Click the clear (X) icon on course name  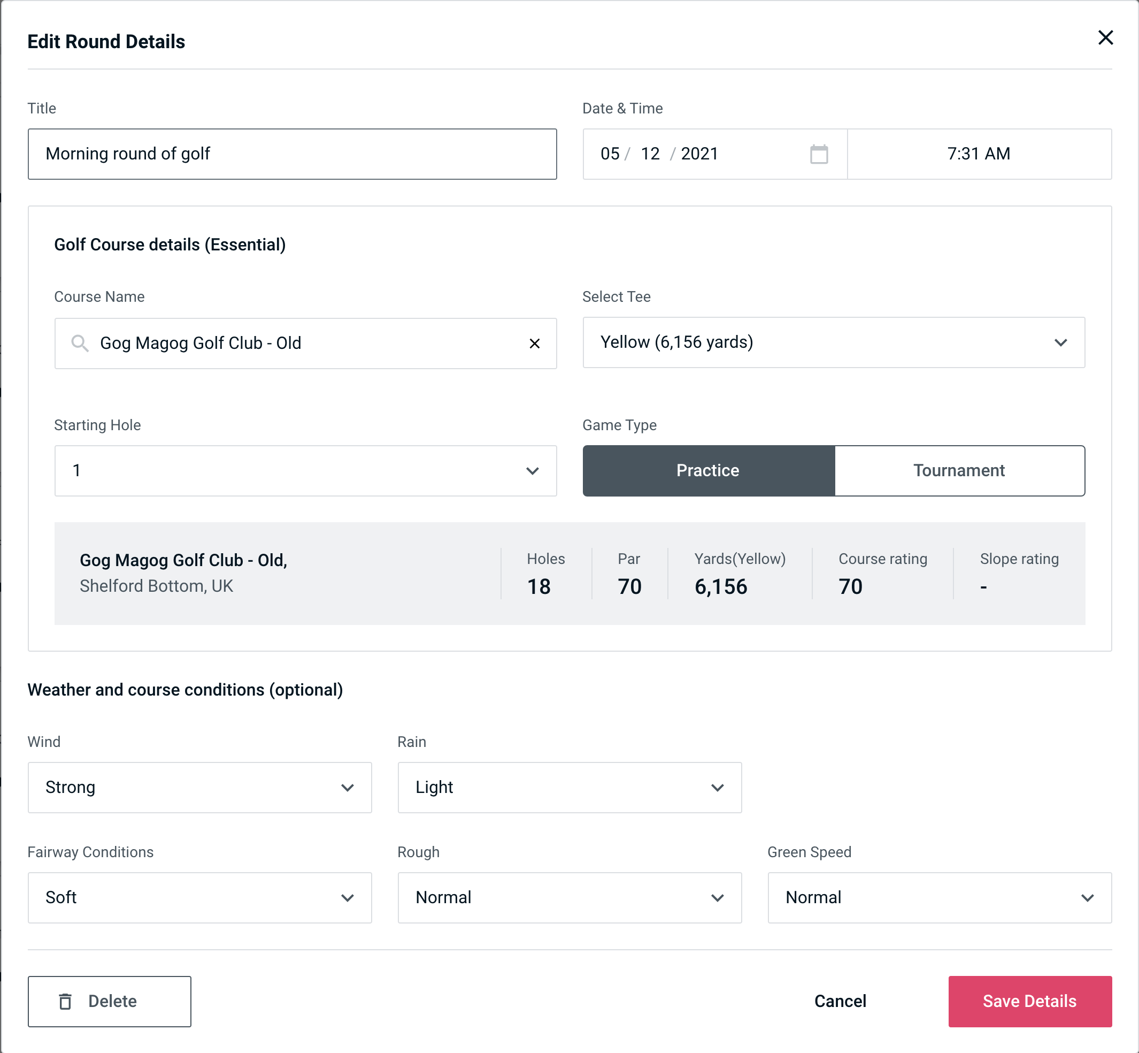[535, 342]
